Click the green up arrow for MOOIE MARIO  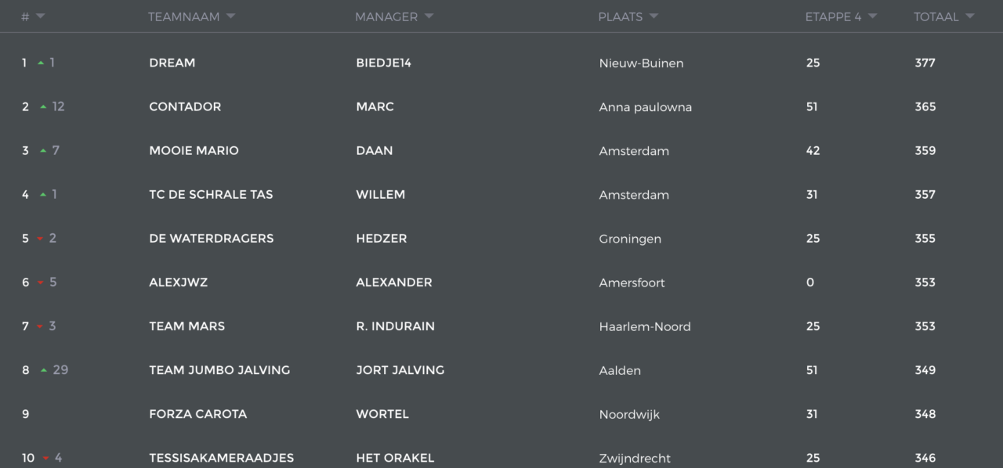click(43, 151)
